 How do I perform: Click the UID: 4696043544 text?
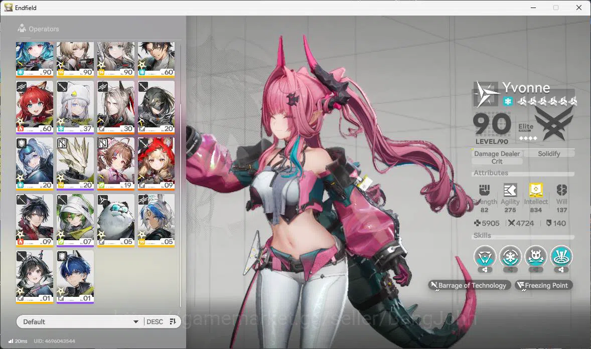pyautogui.click(x=54, y=341)
